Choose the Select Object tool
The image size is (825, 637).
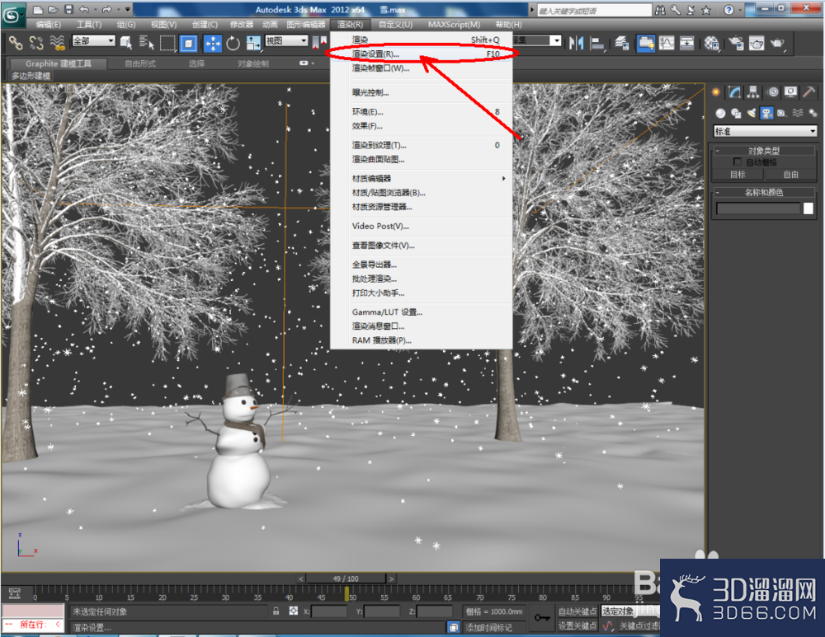pos(126,43)
